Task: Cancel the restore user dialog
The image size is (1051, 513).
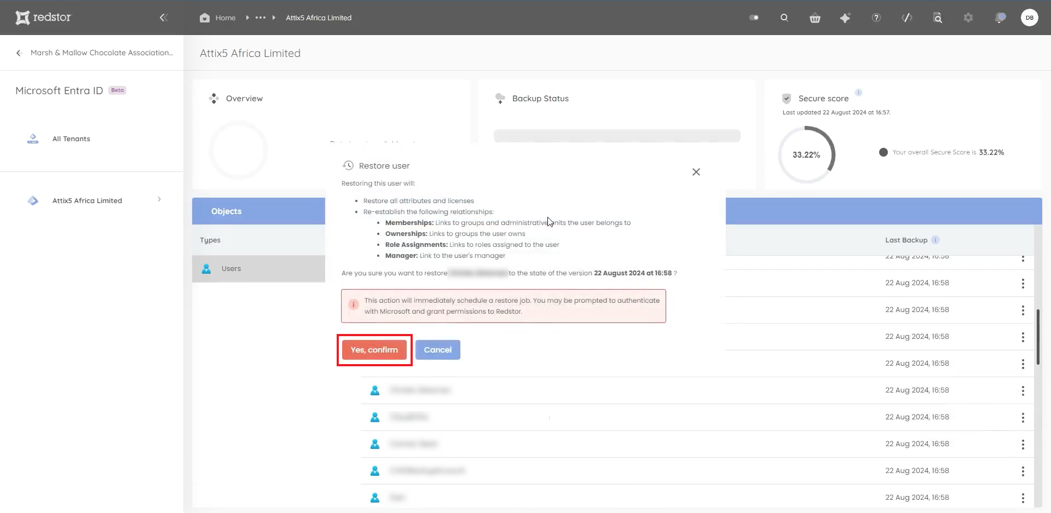Action: 438,350
